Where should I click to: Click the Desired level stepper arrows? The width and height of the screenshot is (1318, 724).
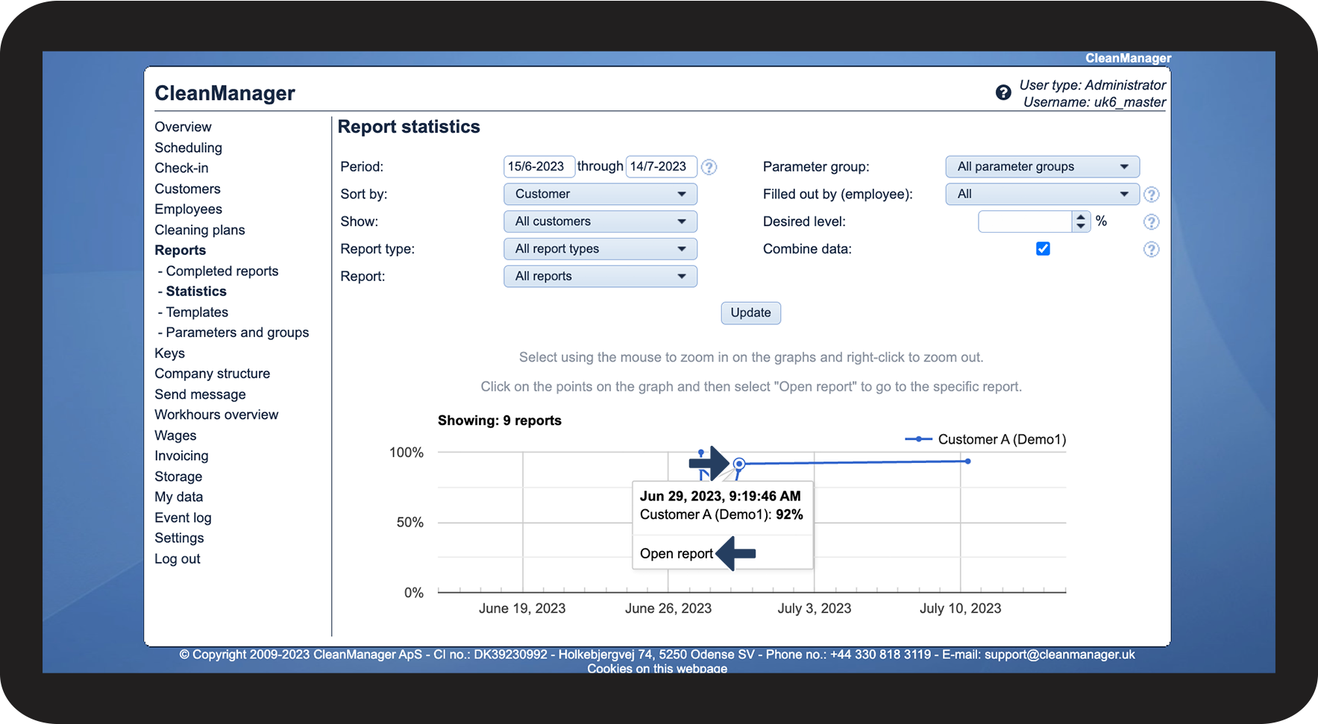1081,221
